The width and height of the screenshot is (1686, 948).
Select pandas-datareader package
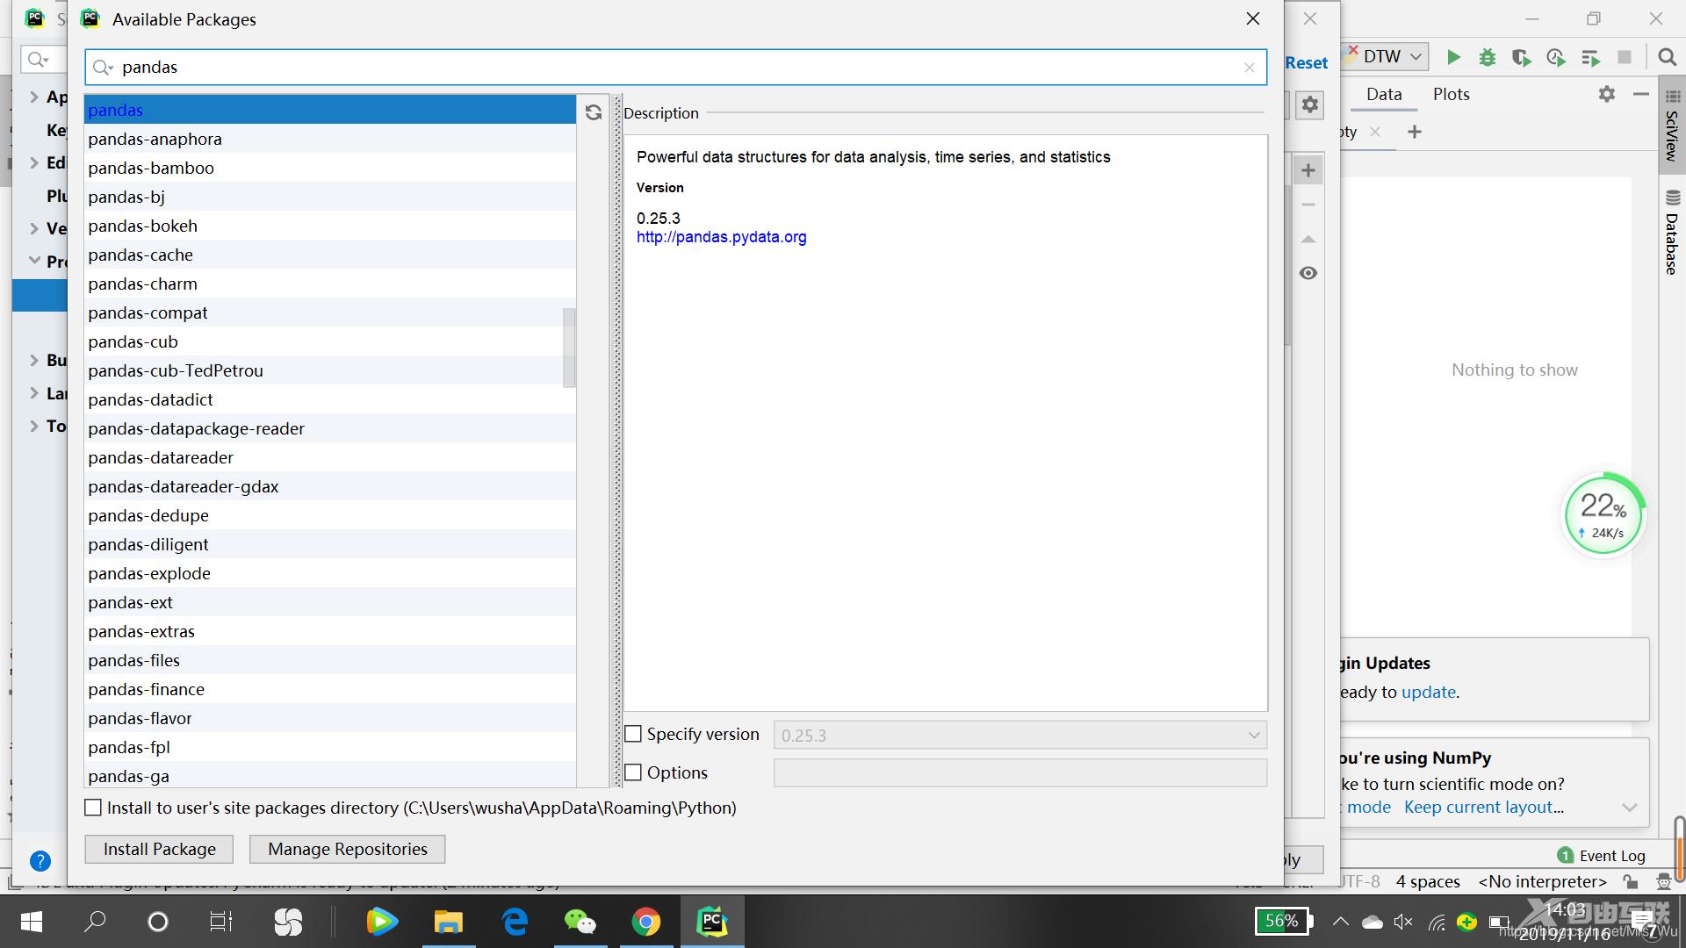330,457
